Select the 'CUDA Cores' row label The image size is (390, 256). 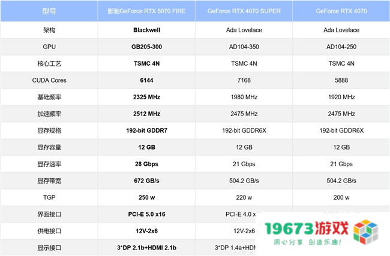tap(49, 80)
